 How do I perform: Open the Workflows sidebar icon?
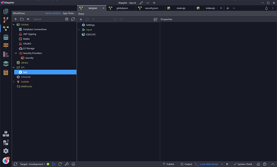[6, 28]
